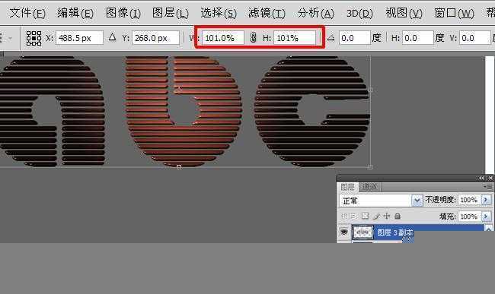Open the 图层(L) menu
The height and width of the screenshot is (294, 495).
pyautogui.click(x=171, y=13)
